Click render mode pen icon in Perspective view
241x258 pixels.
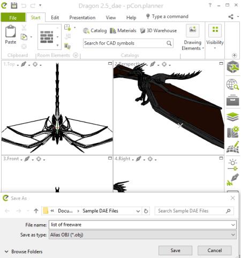(x=153, y=64)
